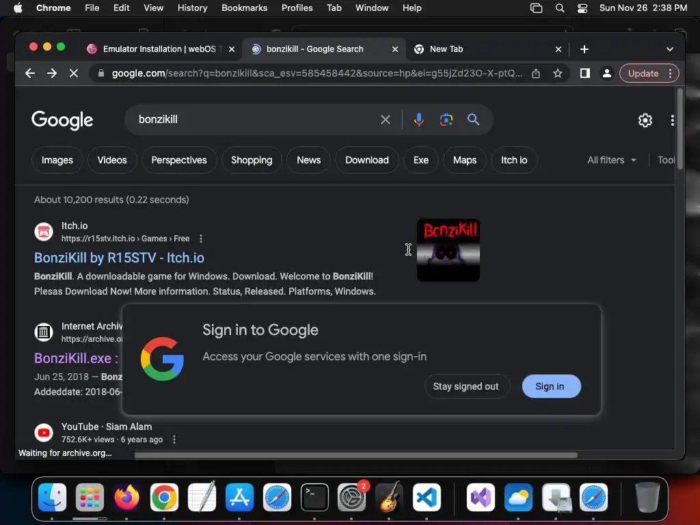The image size is (700, 525).
Task: Open more Google options three-dot icon
Action: coord(673,120)
